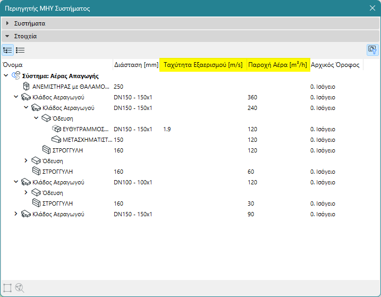
Task: Switch to hierarchical tree view icon
Action: click(7, 50)
